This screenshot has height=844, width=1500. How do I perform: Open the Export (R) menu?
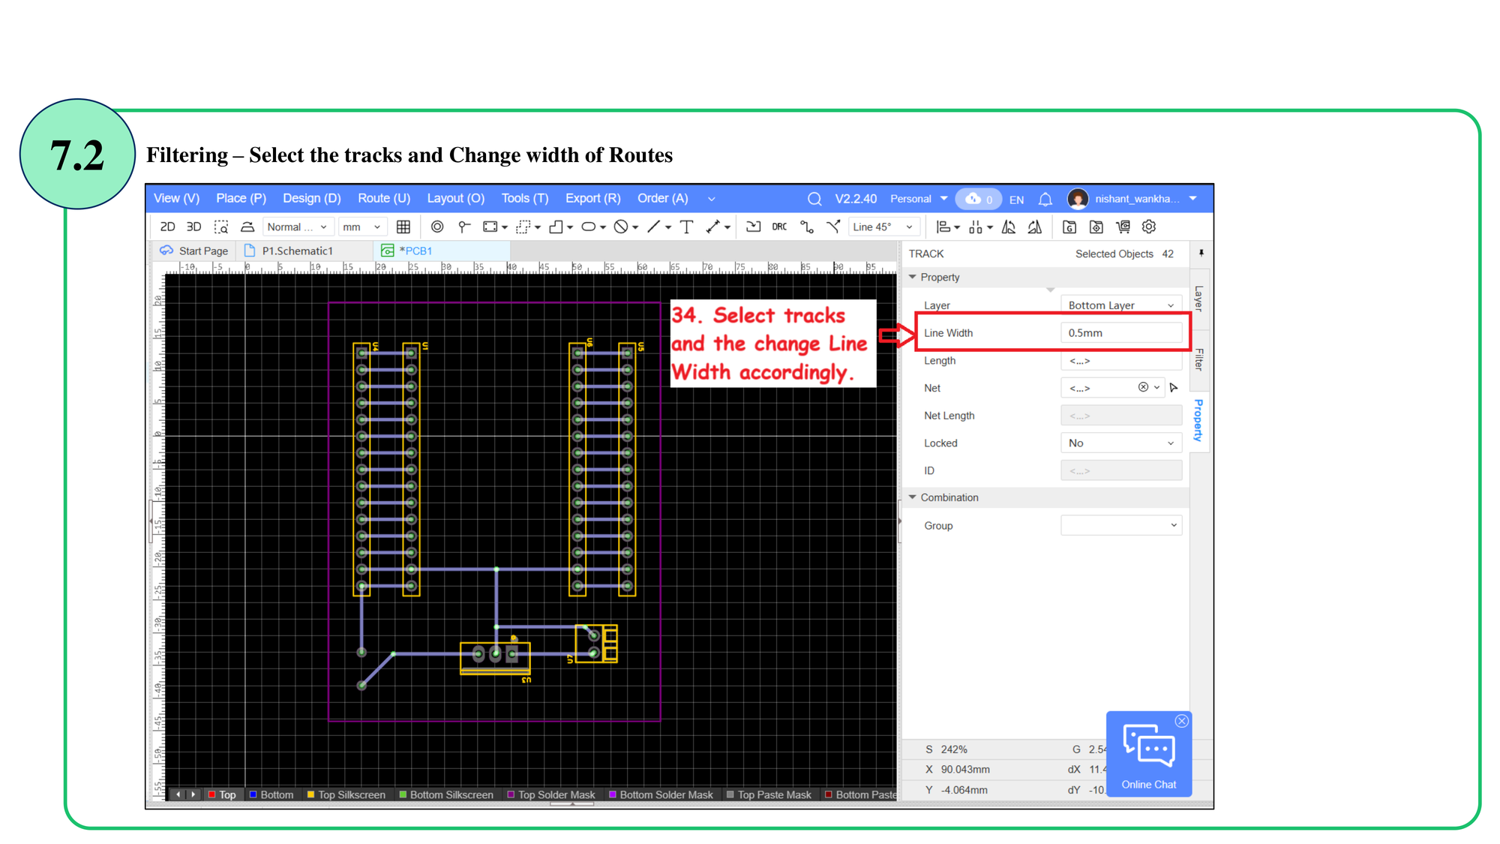[592, 198]
